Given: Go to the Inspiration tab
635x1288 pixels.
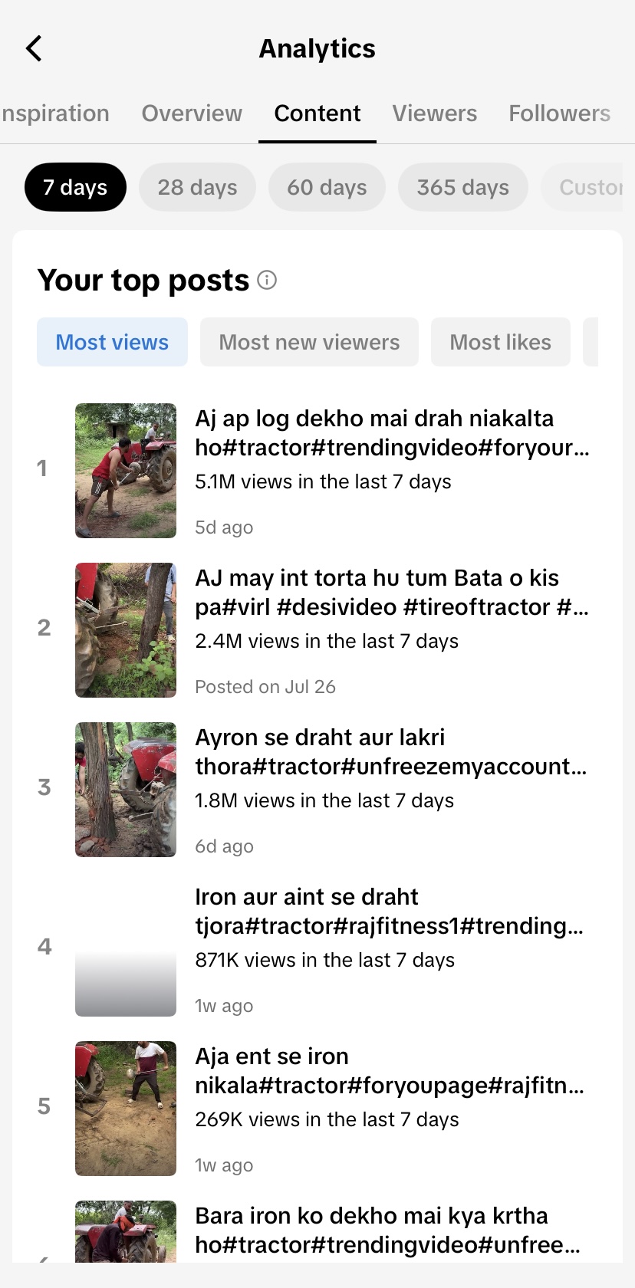Looking at the screenshot, I should pos(55,113).
